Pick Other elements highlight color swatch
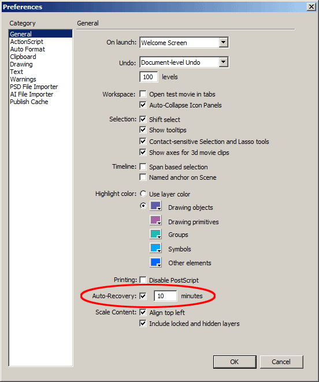The height and width of the screenshot is (382, 319). [x=155, y=262]
